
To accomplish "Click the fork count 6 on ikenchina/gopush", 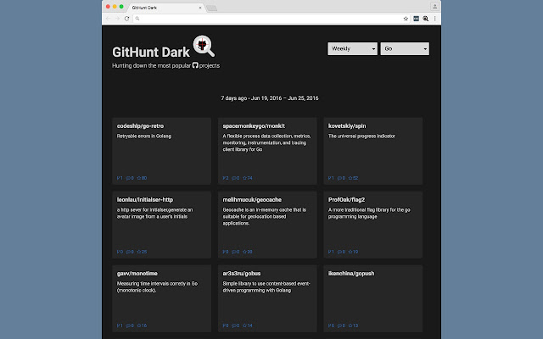I will click(x=331, y=325).
